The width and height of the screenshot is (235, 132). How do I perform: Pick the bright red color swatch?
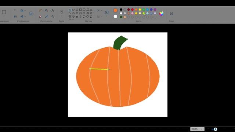(x=132, y=10)
